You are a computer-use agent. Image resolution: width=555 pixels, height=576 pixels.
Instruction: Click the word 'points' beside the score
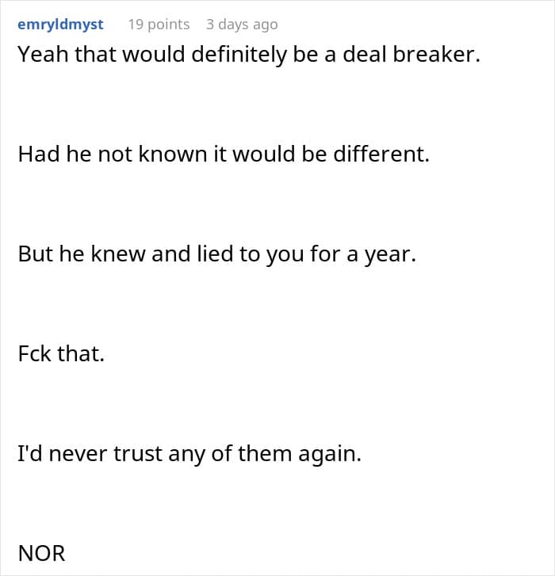[x=167, y=24]
